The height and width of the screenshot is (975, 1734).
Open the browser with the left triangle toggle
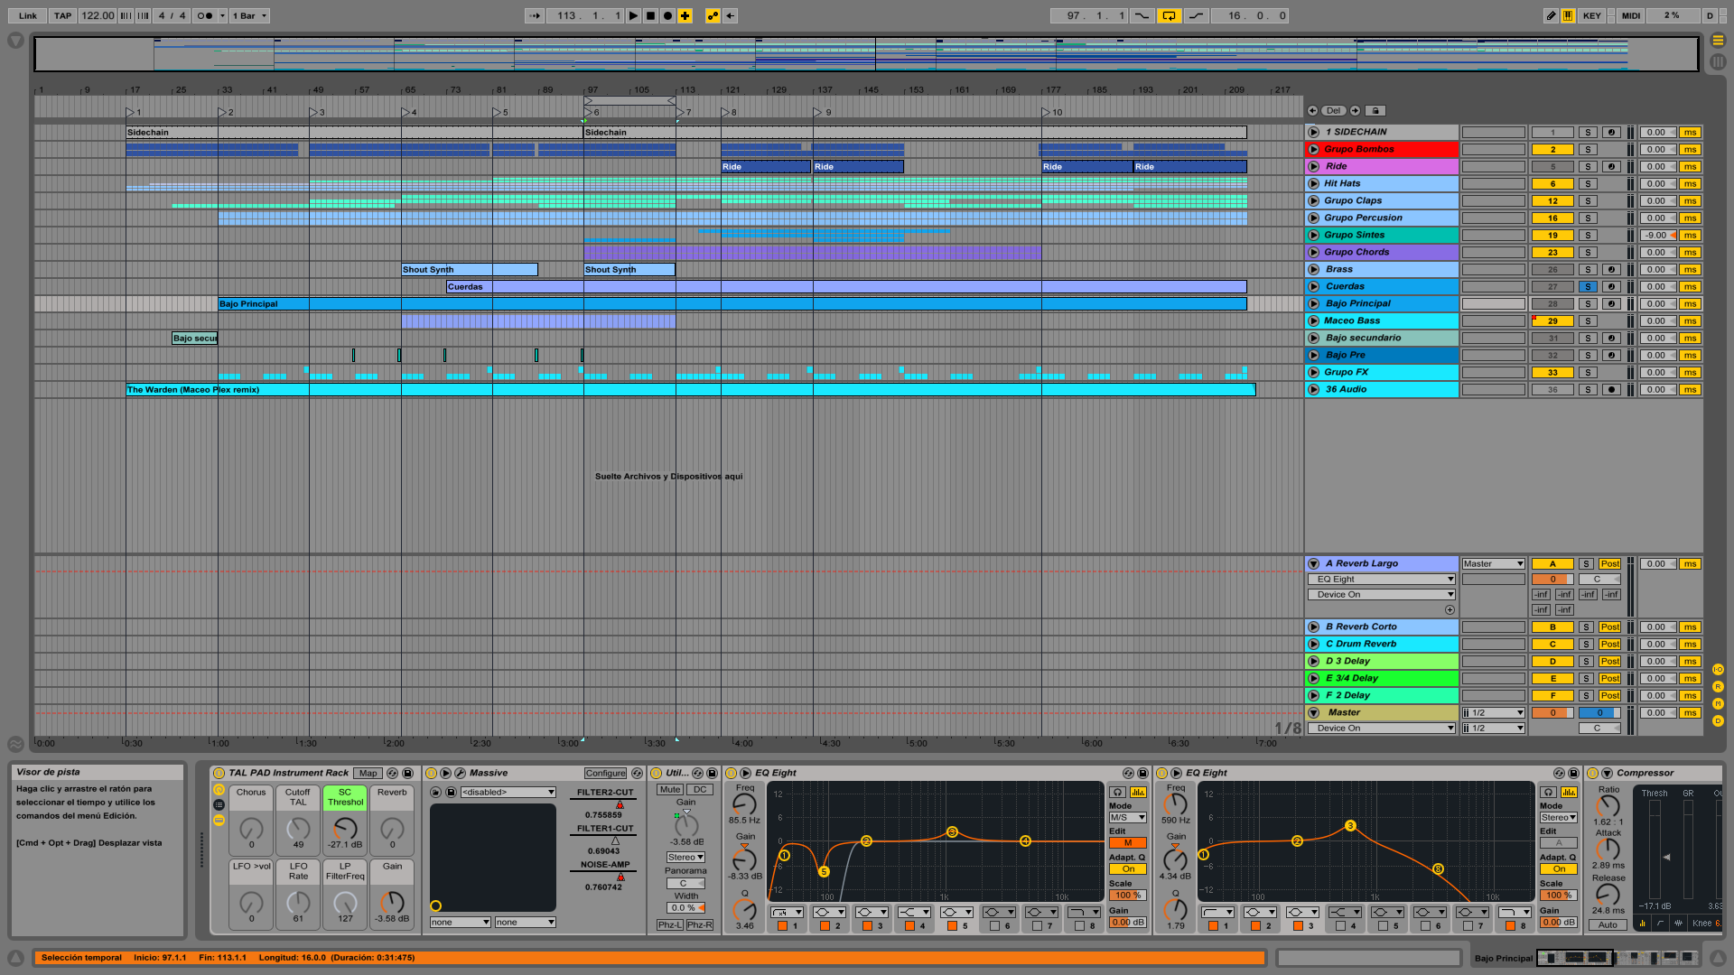tap(15, 41)
